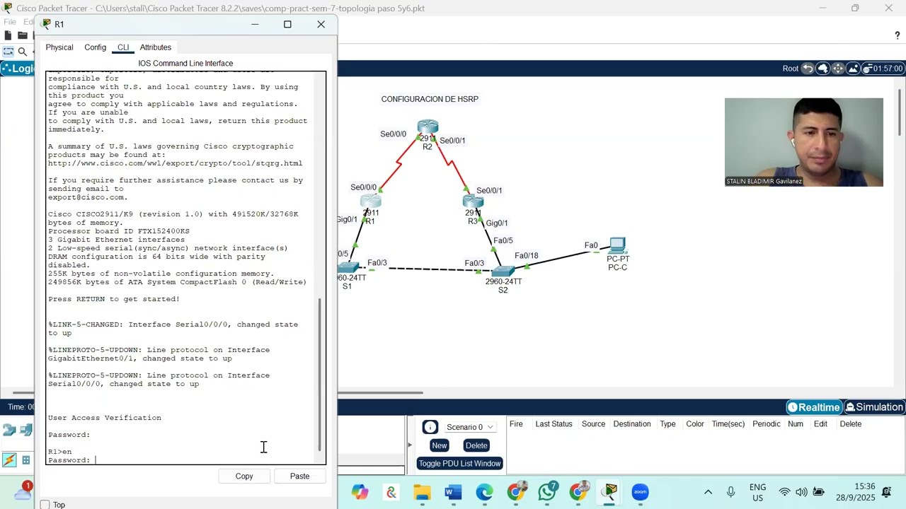The image size is (906, 509).
Task: Open WhatsApp from the taskbar
Action: (x=546, y=492)
